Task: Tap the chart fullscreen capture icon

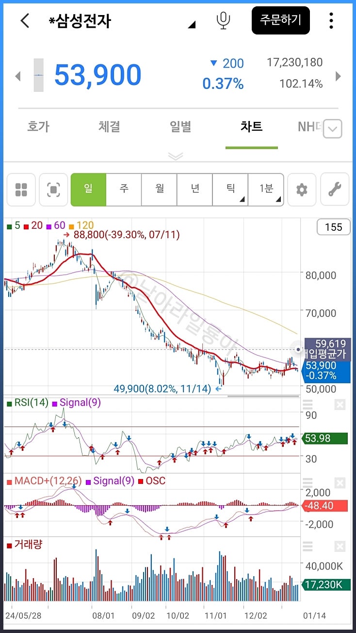Action: (53, 189)
